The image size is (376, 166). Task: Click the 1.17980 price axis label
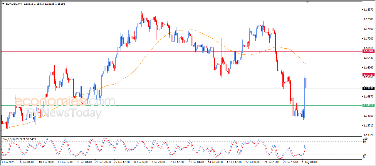[368, 19]
